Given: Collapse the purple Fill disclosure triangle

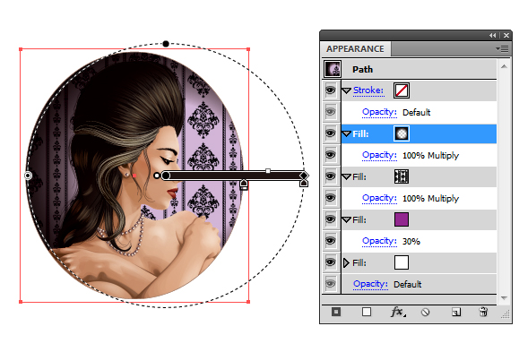Looking at the screenshot, I should [x=346, y=220].
